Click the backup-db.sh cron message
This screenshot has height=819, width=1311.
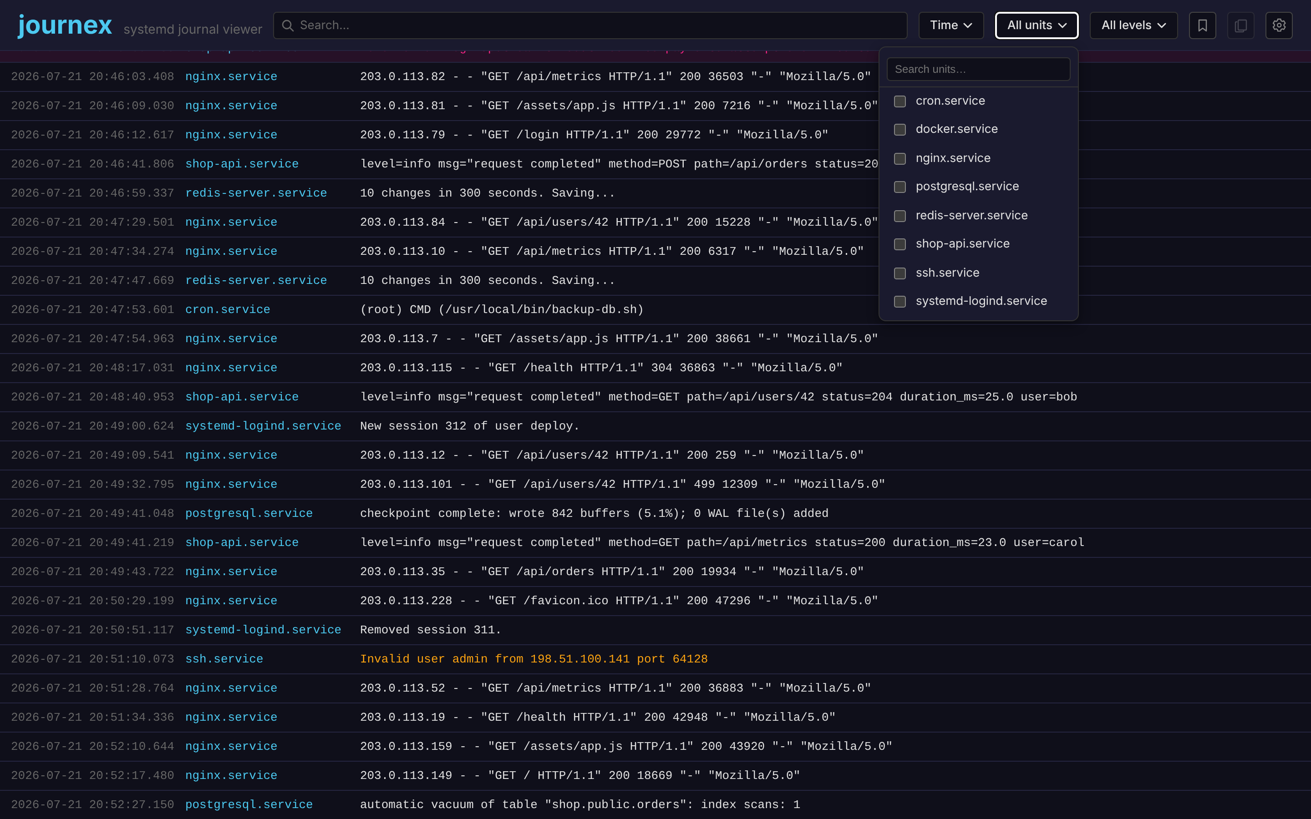[502, 310]
